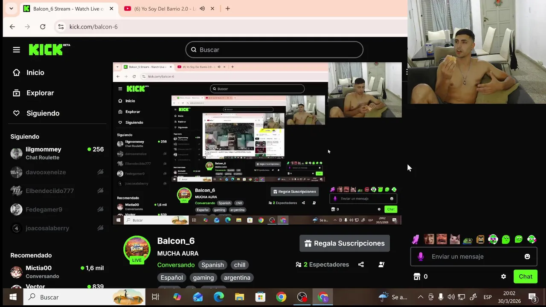
Task: View site information icon in address bar
Action: click(61, 26)
